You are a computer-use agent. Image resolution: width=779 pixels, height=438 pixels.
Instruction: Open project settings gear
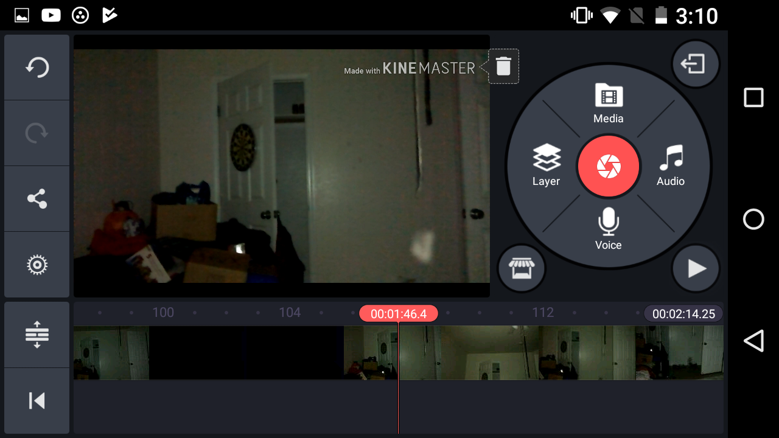(37, 265)
